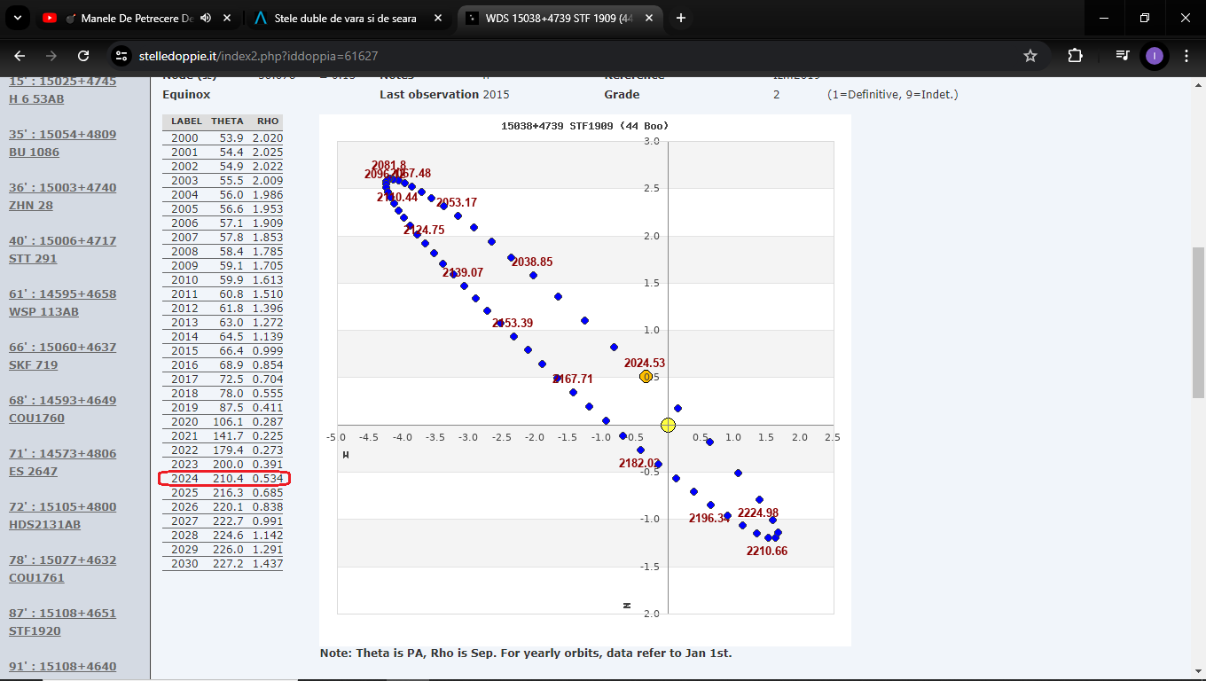Open the tab search dropdown arrow

click(x=20, y=18)
